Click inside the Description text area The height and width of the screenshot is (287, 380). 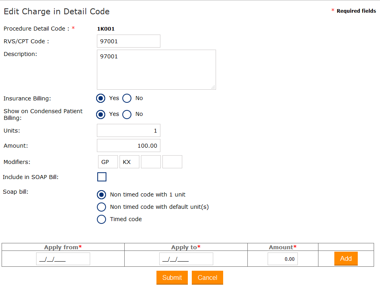[156, 70]
